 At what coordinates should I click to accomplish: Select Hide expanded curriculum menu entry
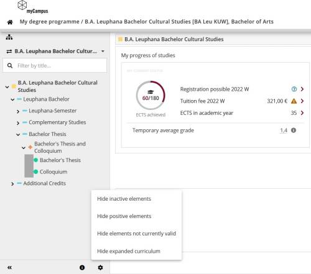(129, 251)
